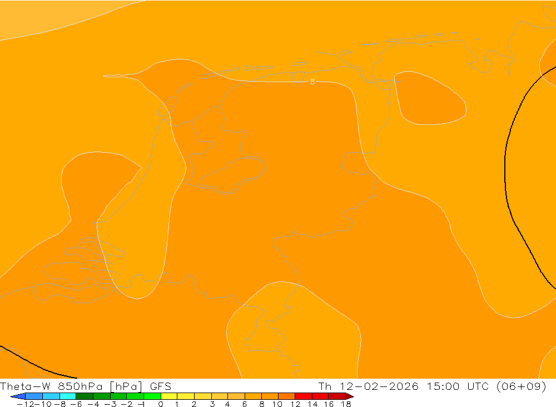This screenshot has width=556, height=407.
Task: Click the '6' scale label under color bar
Action: coord(245,404)
